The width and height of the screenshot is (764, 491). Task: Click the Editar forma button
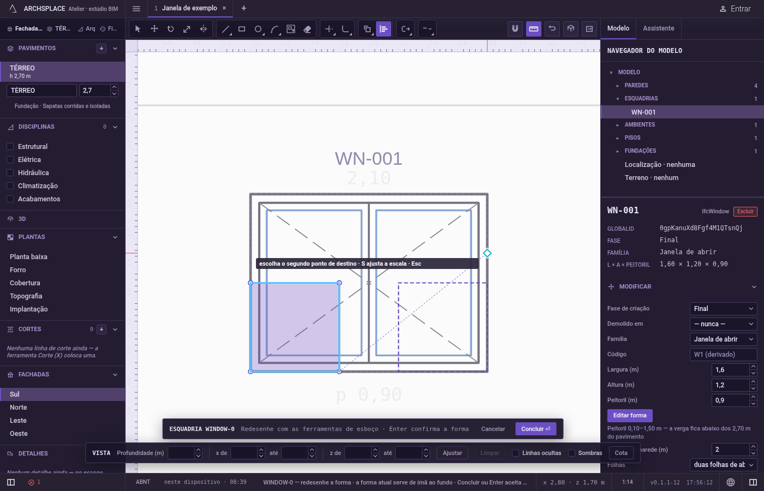tap(630, 416)
